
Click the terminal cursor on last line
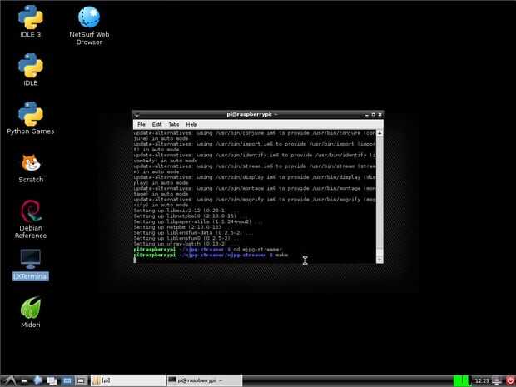(x=135, y=260)
